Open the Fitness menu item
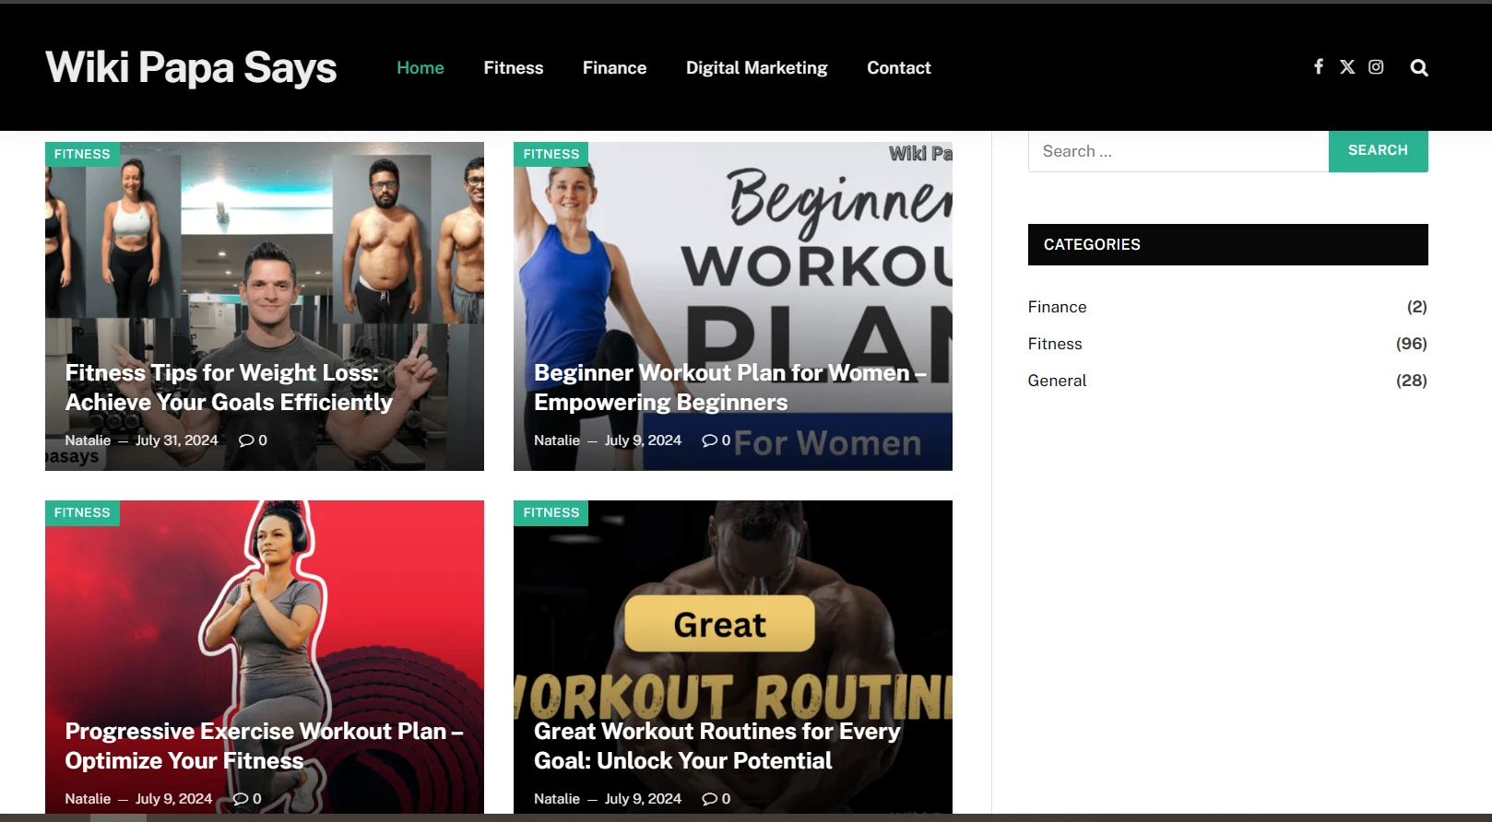This screenshot has width=1492, height=822. coord(514,67)
